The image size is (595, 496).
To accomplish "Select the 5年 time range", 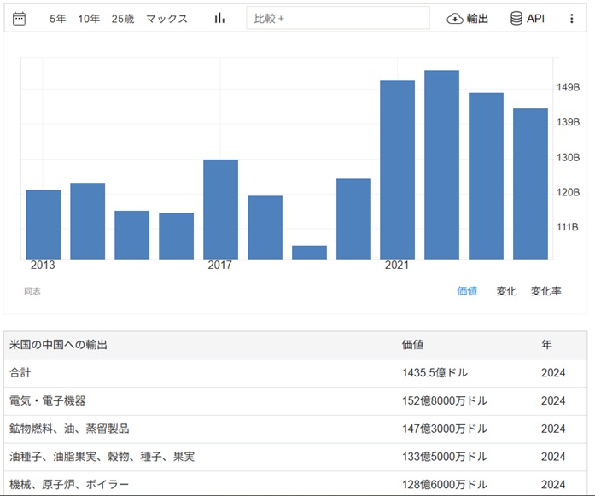I will click(57, 19).
